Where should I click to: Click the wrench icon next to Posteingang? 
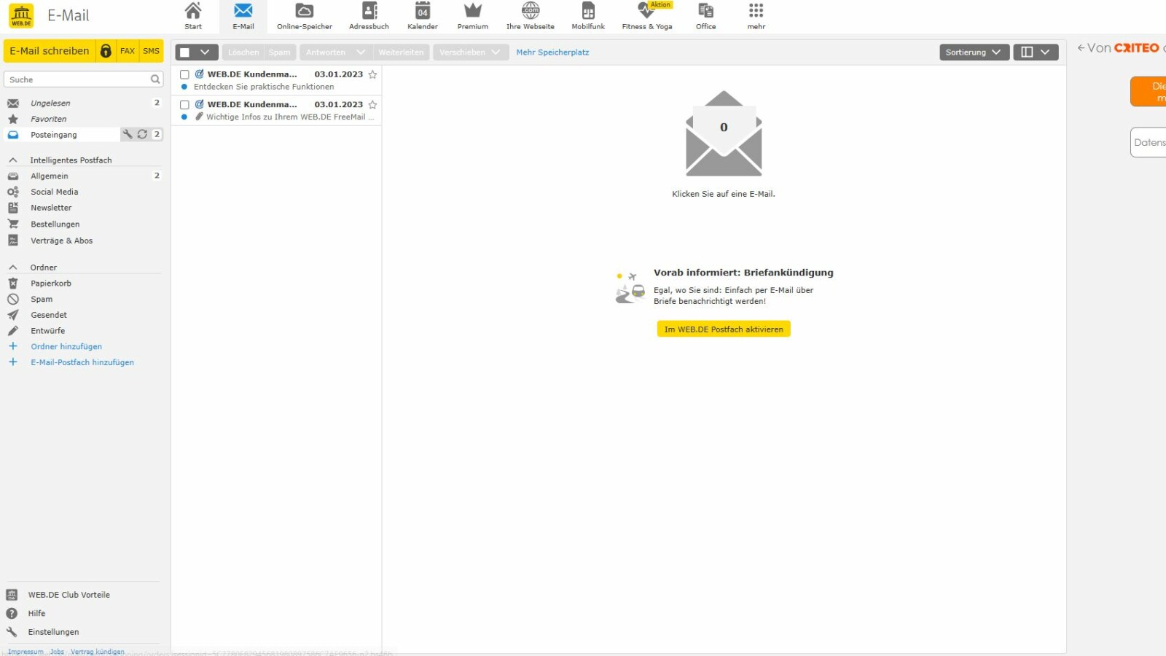pos(128,134)
